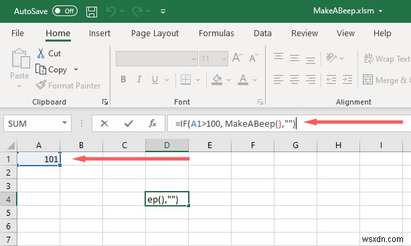The width and height of the screenshot is (411, 246).
Task: Open Clipboard group dialog launcher
Action: coord(105,102)
